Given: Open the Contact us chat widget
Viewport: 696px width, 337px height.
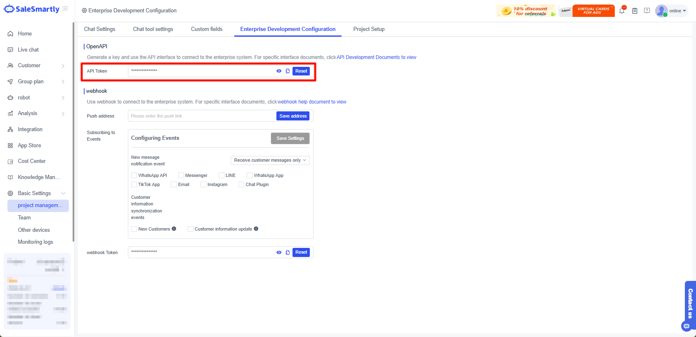Looking at the screenshot, I should pyautogui.click(x=690, y=304).
